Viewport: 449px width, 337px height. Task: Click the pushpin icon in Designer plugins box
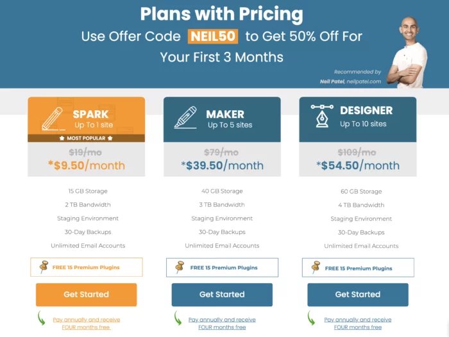pos(316,267)
